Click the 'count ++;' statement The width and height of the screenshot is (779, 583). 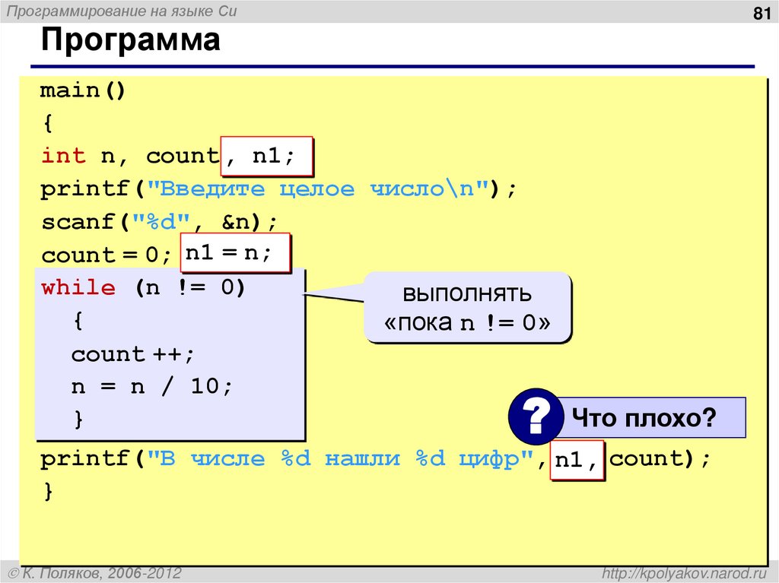pos(132,354)
